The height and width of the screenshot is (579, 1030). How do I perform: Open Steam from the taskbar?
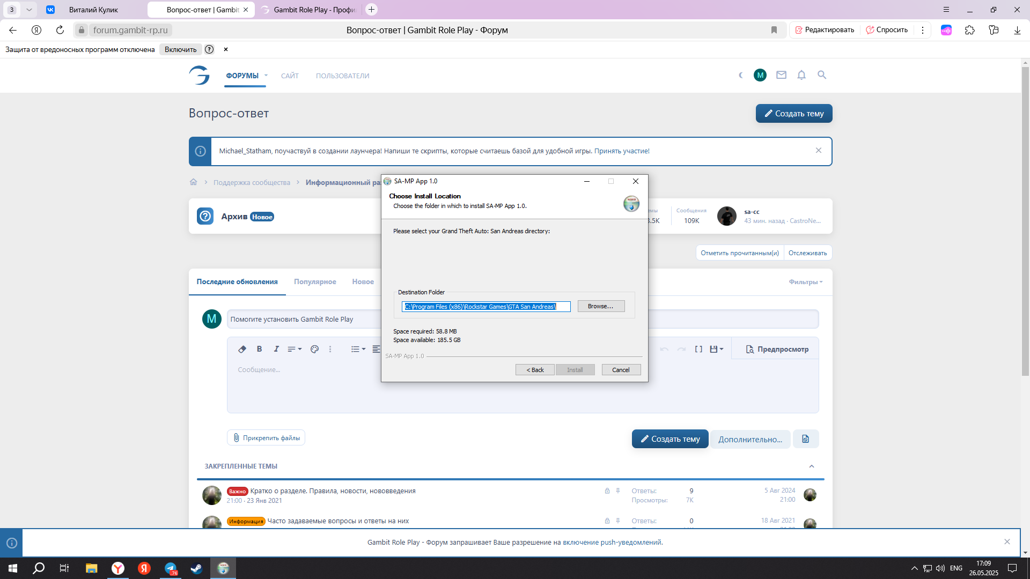pyautogui.click(x=196, y=568)
